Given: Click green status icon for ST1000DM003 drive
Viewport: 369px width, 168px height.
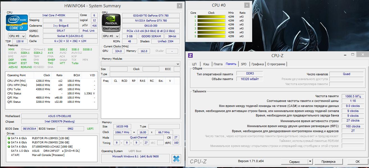Looking at the screenshot, I should pos(9,146).
